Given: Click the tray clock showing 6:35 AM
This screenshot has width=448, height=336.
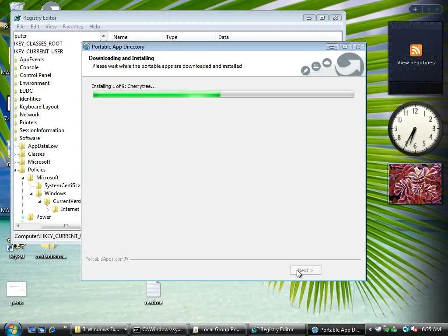Looking at the screenshot, I should 431,329.
